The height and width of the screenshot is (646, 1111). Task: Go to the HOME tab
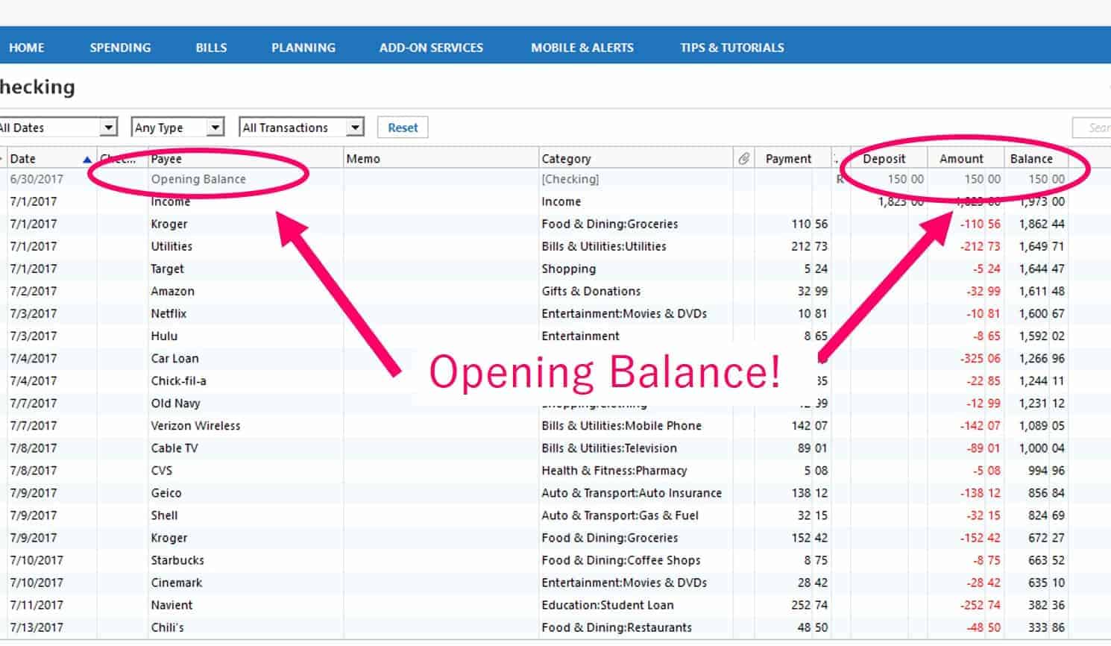click(26, 47)
